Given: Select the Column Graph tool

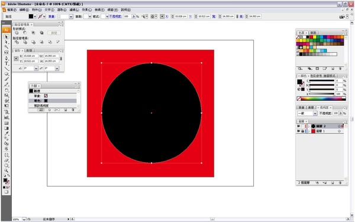Looking at the screenshot, I should point(7,117).
